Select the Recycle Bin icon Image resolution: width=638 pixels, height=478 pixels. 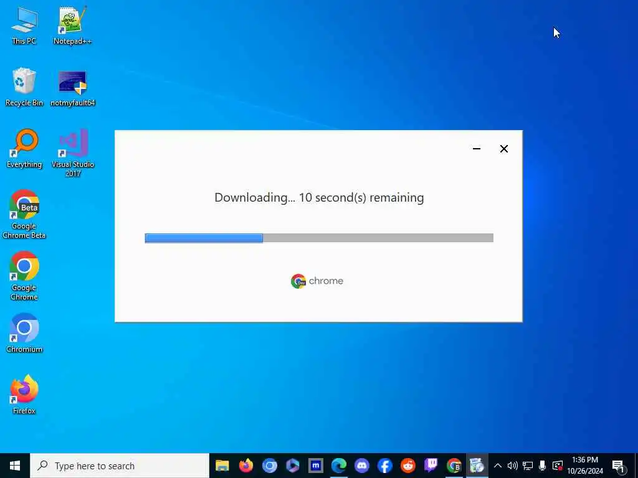click(24, 87)
